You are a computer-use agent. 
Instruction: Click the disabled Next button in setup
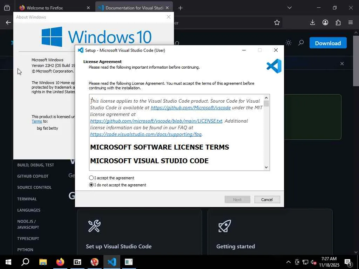[x=237, y=199]
